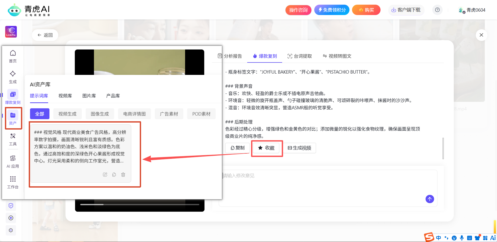
Task: Filter prompts by 广告素材
Action: pyautogui.click(x=169, y=114)
